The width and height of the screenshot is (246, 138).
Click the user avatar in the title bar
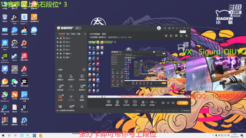point(159,28)
